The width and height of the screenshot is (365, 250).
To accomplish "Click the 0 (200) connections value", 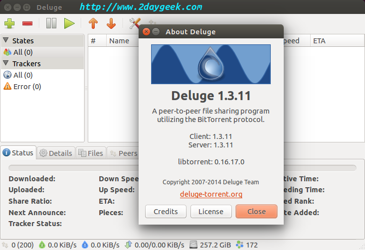I will [22, 245].
